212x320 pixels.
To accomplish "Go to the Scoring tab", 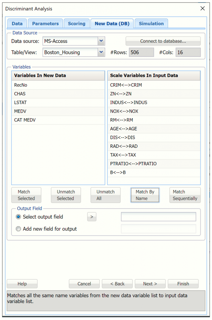I will pyautogui.click(x=76, y=23).
